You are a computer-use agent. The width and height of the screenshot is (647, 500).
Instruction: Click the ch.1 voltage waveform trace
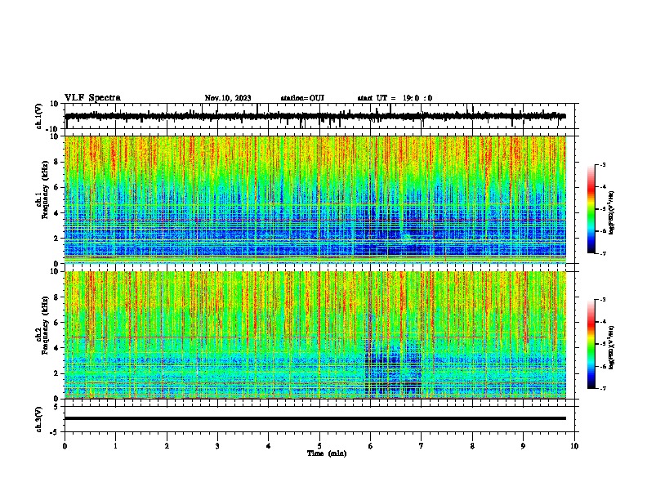315,116
